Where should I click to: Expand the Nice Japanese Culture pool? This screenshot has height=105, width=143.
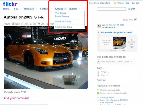tap(98, 62)
